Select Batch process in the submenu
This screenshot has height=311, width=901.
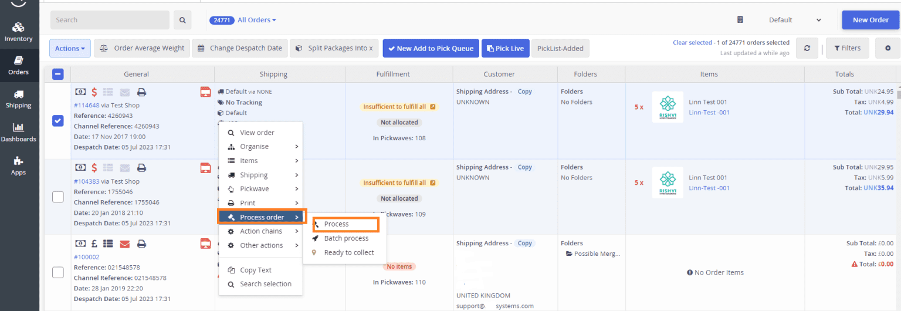[x=346, y=238]
